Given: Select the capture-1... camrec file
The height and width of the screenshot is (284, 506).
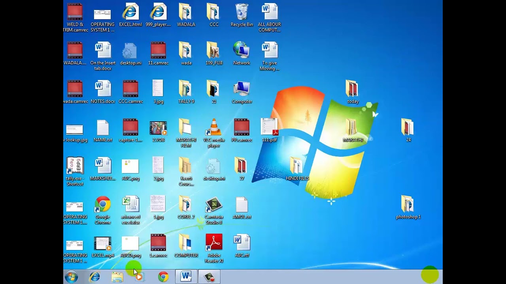Looking at the screenshot, I should (x=130, y=131).
